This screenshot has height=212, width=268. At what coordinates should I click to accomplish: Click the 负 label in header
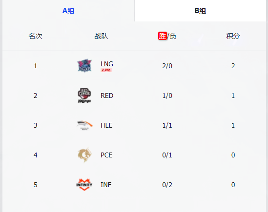coord(173,36)
